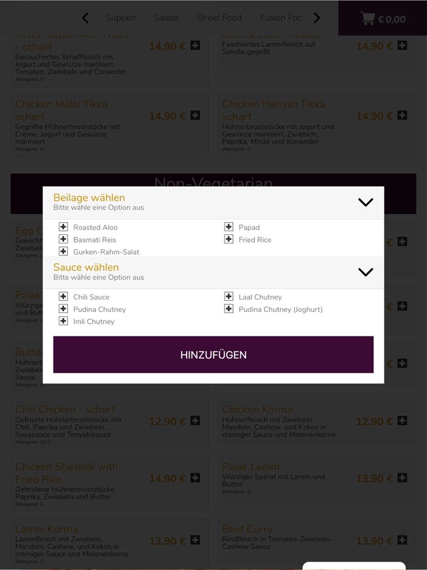The height and width of the screenshot is (570, 427).
Task: Add Chicken Malai Tikka with plus icon
Action: [x=195, y=115]
